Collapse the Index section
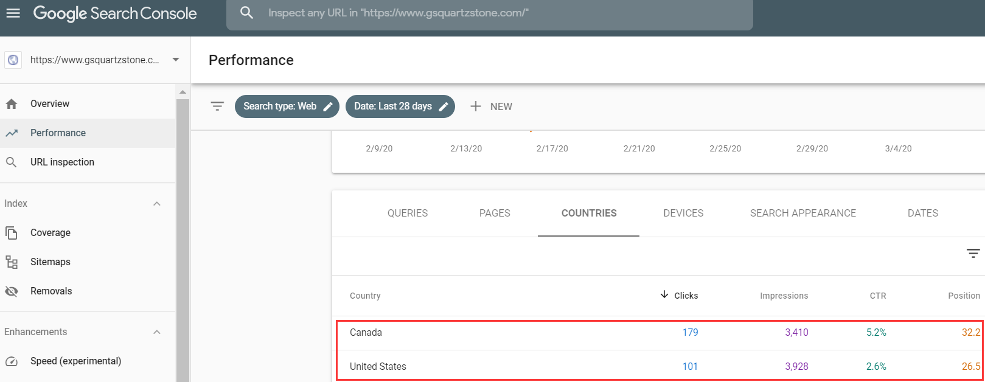 157,204
